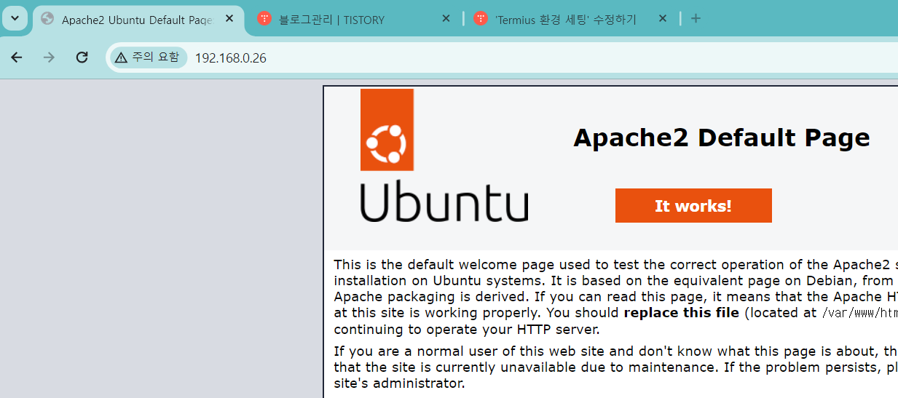Click the "site's administrator." text
Screen dimensions: 898x398
pyautogui.click(x=399, y=383)
